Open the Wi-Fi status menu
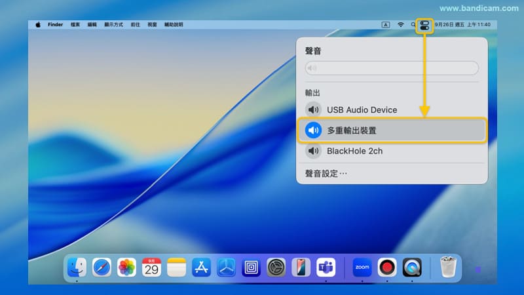 (x=400, y=24)
